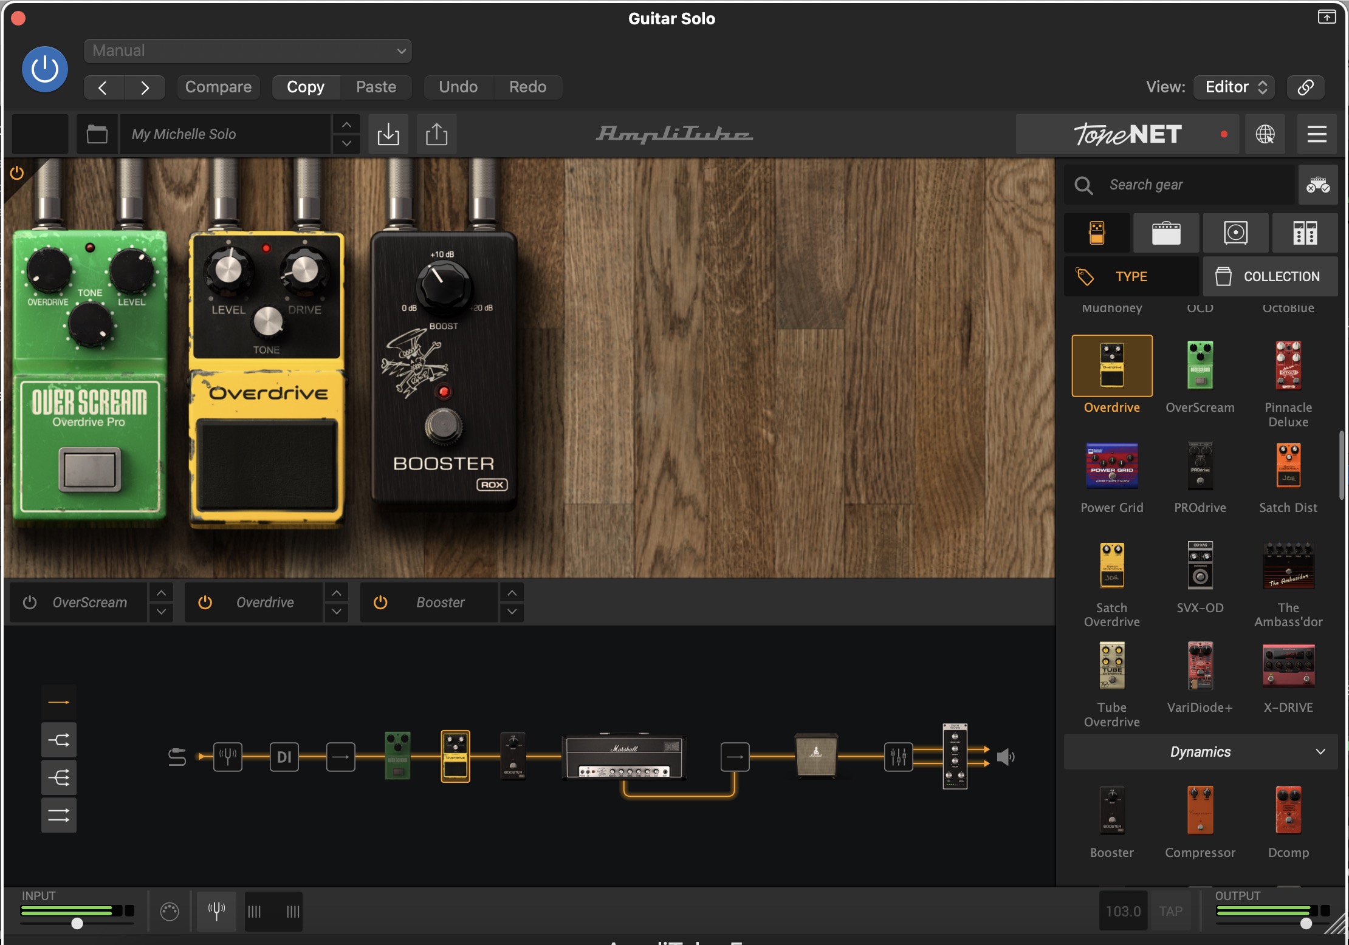Switch to the TYPE tab
Viewport: 1349px width, 945px height.
(1131, 277)
